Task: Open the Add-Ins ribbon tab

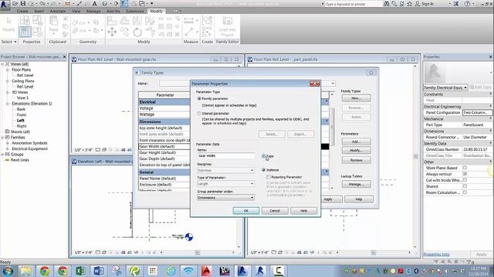Action: click(x=113, y=11)
